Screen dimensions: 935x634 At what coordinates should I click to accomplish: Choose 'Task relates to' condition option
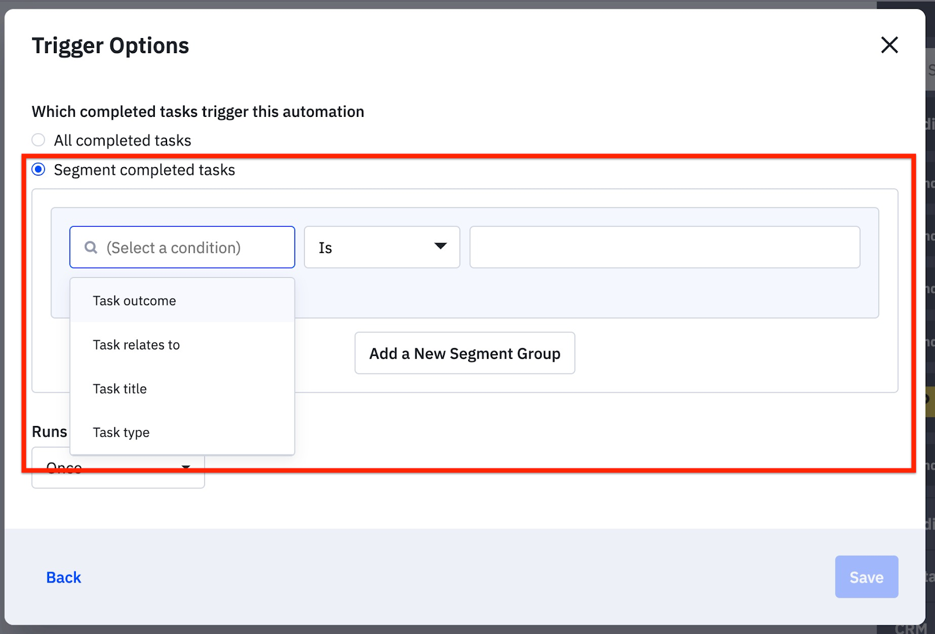(x=136, y=345)
